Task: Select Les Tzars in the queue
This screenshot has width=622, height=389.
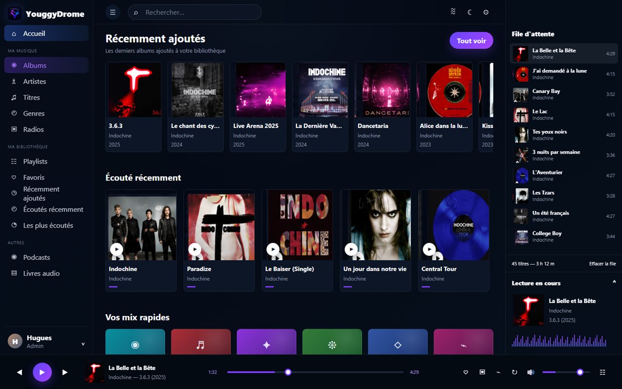Action: (564, 196)
